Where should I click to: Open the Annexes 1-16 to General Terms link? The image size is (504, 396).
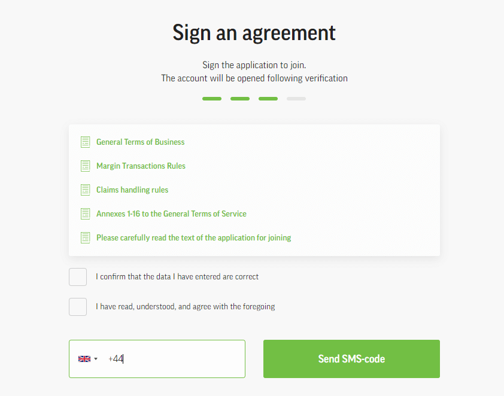(x=171, y=214)
